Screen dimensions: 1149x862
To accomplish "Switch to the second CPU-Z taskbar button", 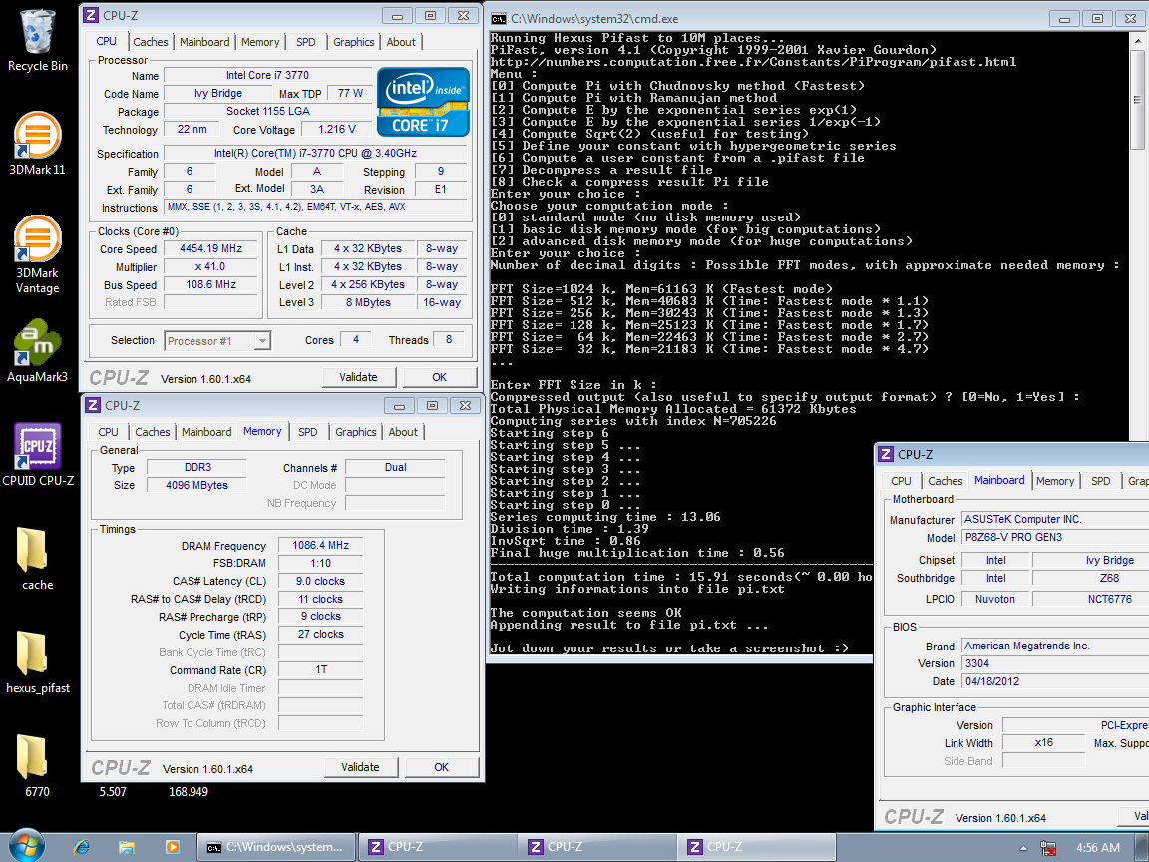I will pos(595,847).
